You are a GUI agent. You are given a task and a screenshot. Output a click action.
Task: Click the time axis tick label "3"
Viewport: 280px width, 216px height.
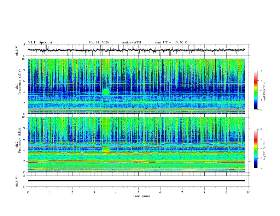pyautogui.click(x=94, y=192)
